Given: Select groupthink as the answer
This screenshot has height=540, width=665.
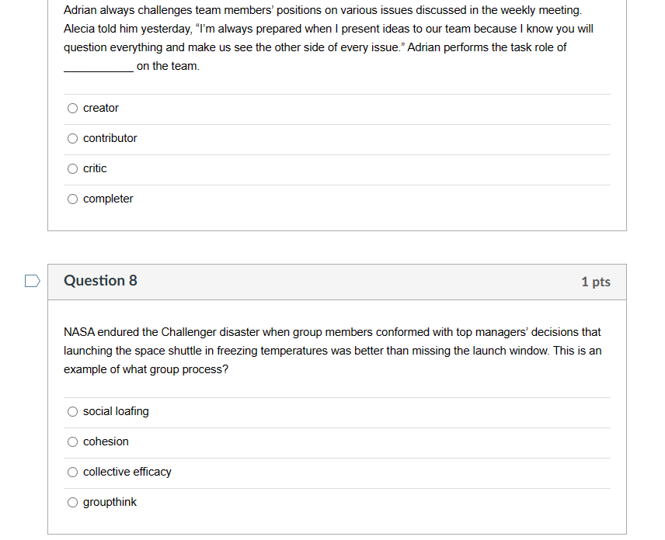Looking at the screenshot, I should [x=72, y=502].
